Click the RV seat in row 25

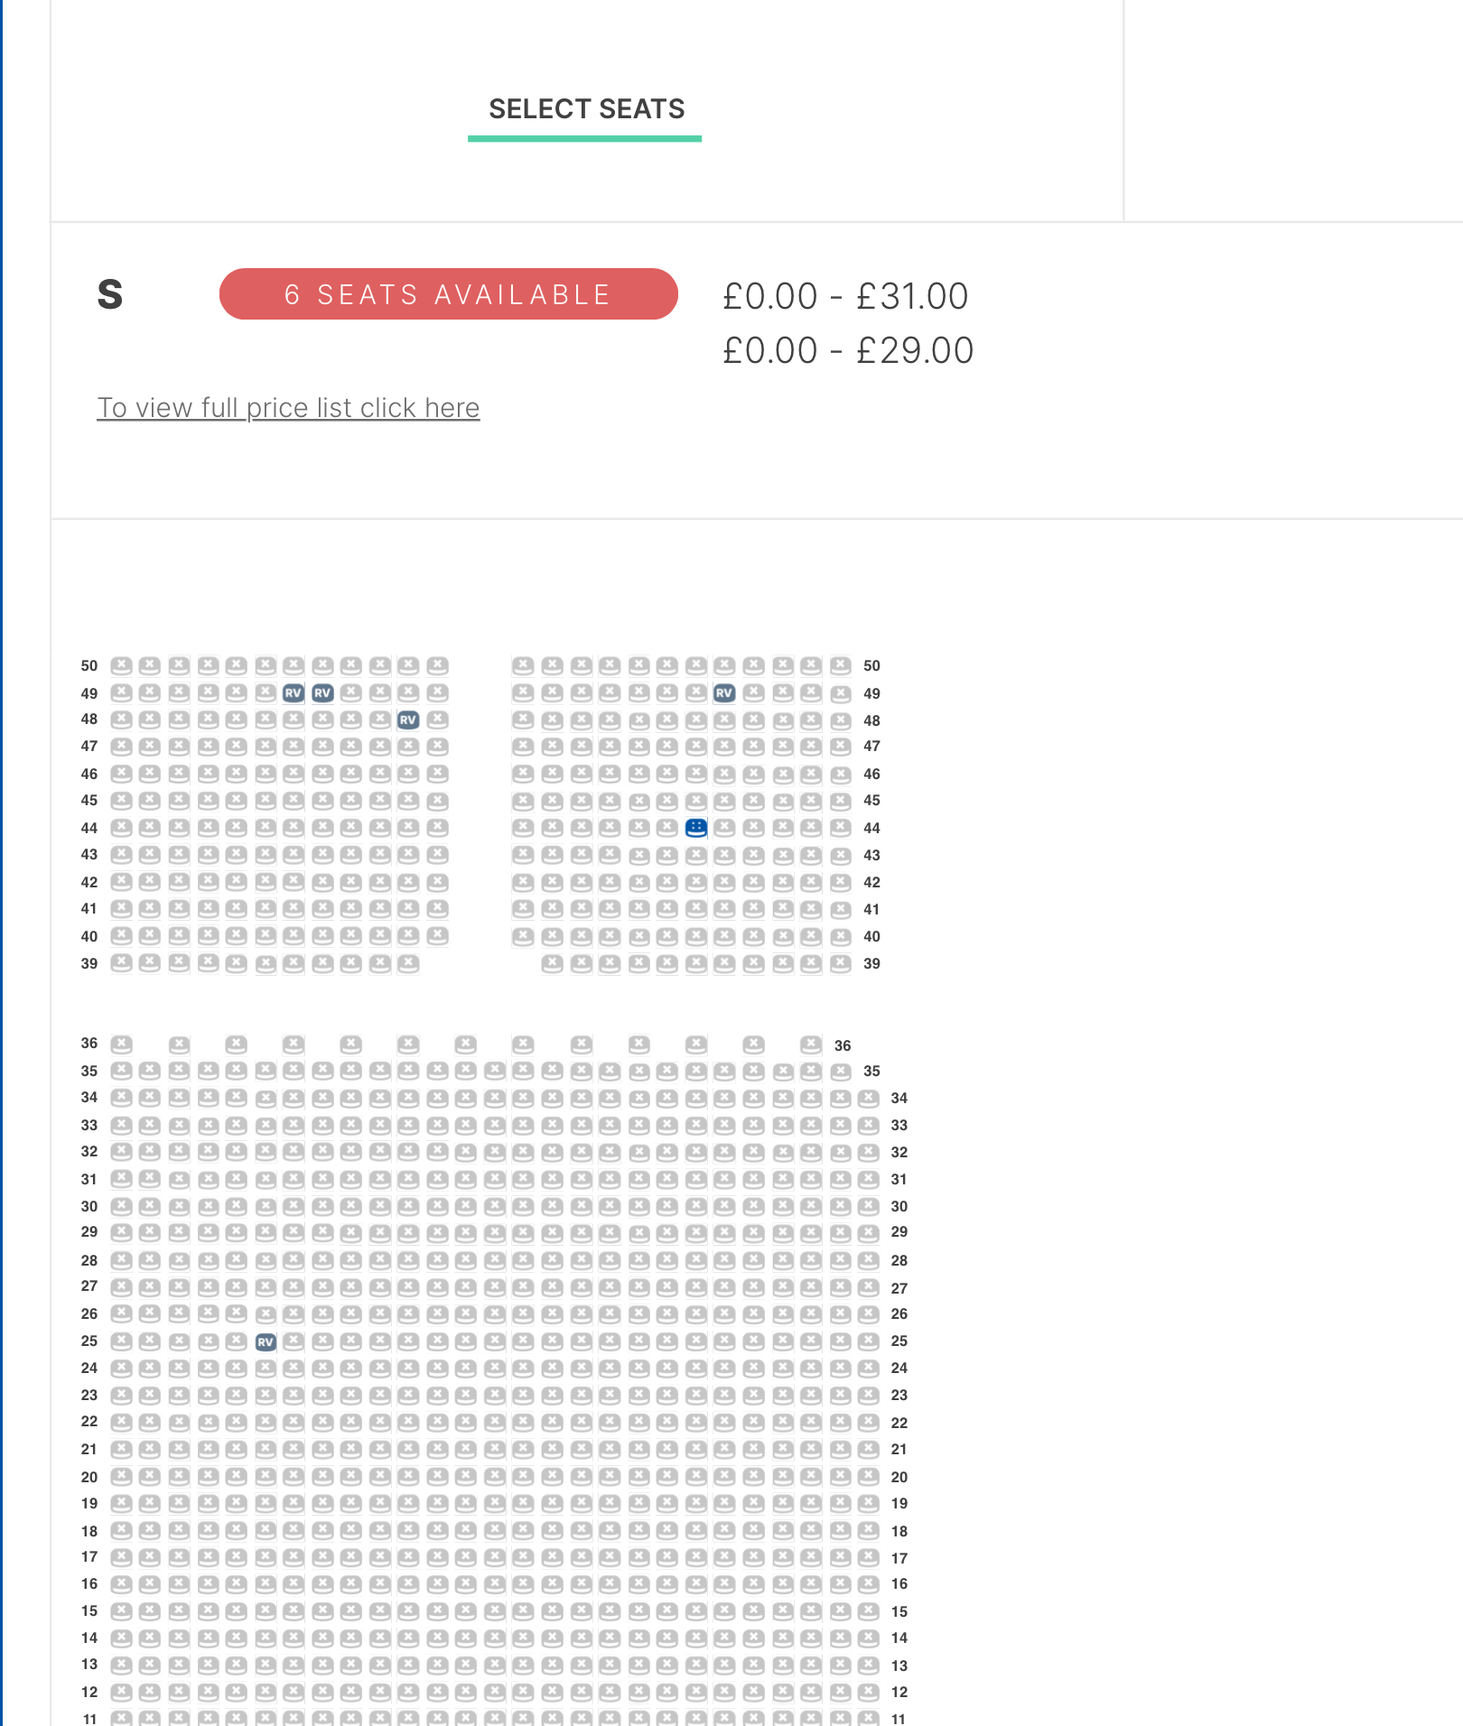pyautogui.click(x=266, y=1341)
